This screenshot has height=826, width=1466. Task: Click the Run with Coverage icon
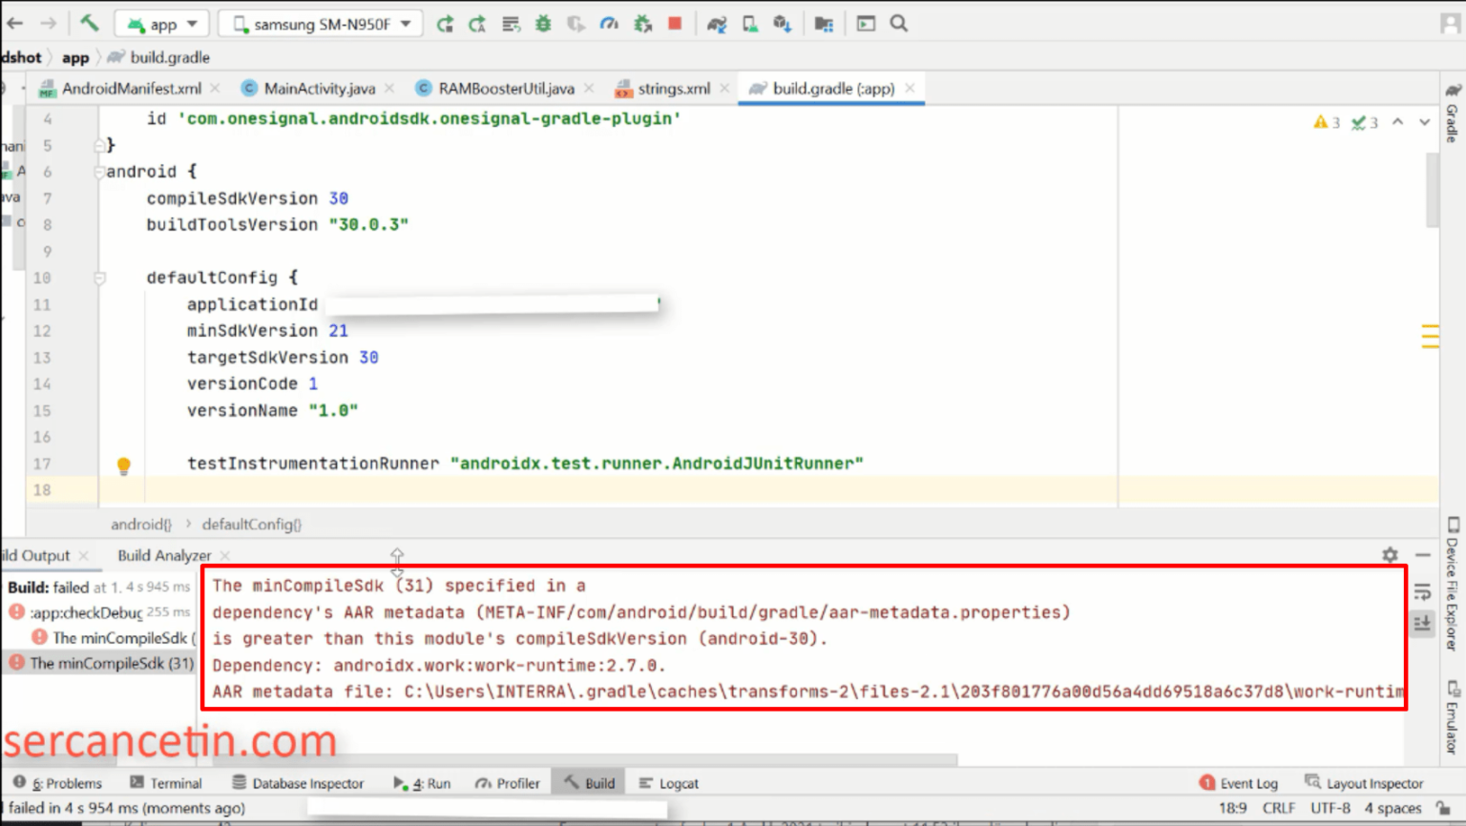coord(576,24)
